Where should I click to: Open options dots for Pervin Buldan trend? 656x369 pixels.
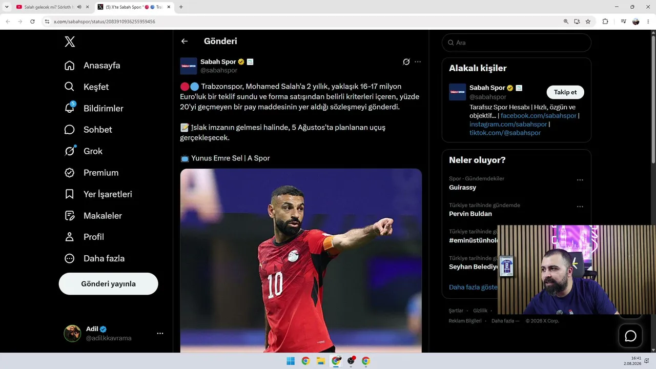click(x=580, y=207)
